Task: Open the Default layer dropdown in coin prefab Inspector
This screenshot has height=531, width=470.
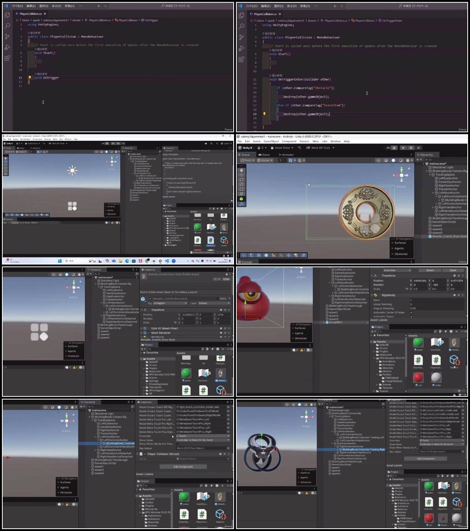Action: pyautogui.click(x=214, y=303)
